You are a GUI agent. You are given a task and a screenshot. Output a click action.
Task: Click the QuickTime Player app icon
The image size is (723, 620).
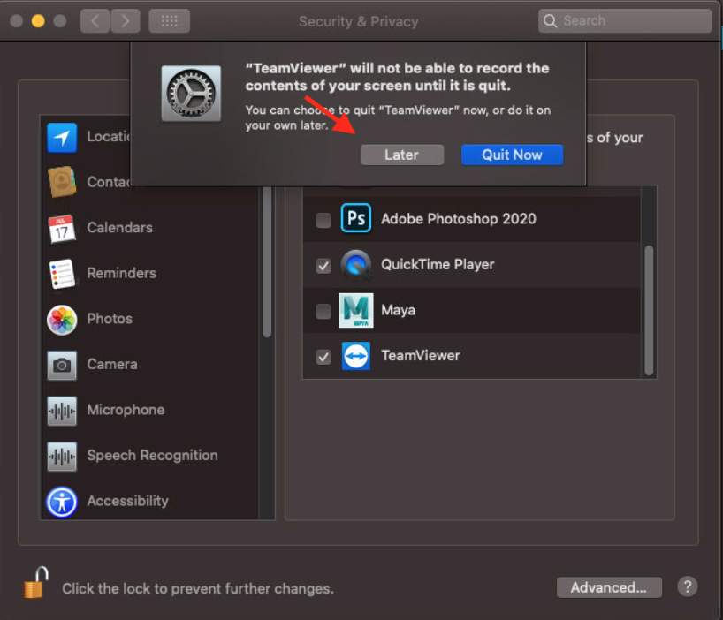pos(356,264)
